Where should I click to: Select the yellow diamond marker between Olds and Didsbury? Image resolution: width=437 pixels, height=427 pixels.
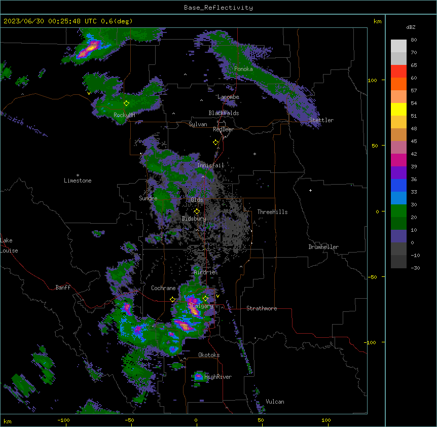coord(197,211)
